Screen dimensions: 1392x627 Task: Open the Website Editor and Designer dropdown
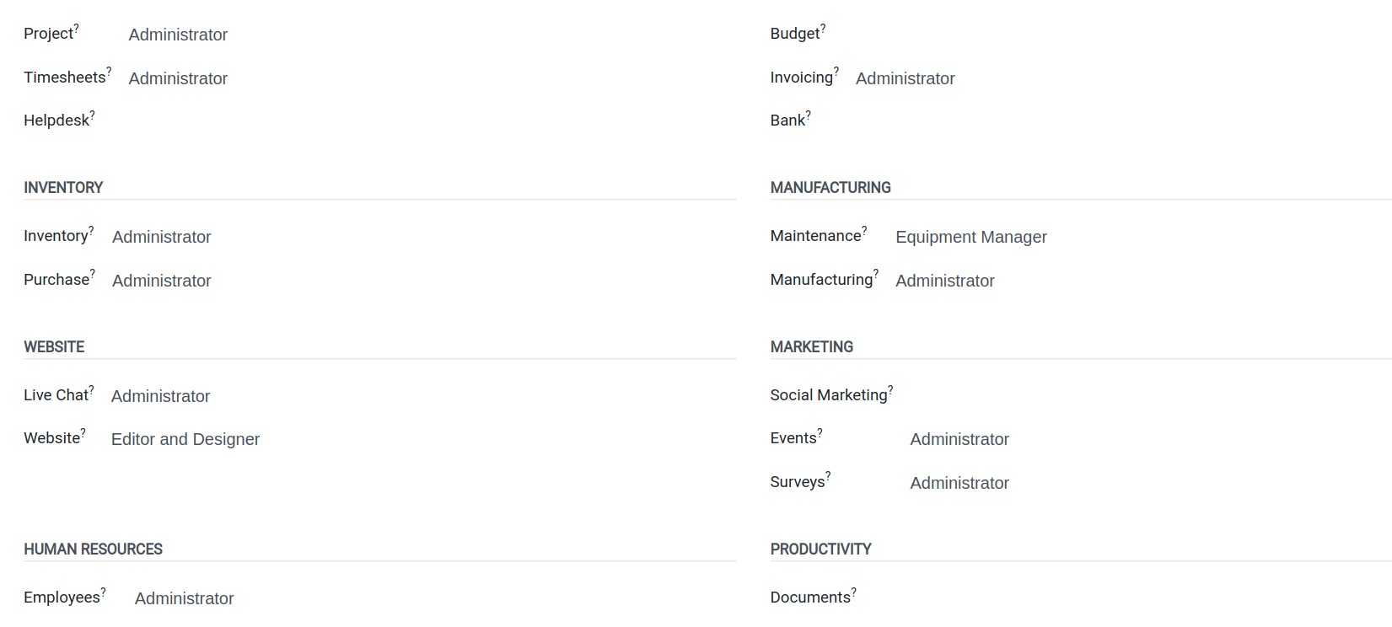click(x=424, y=439)
